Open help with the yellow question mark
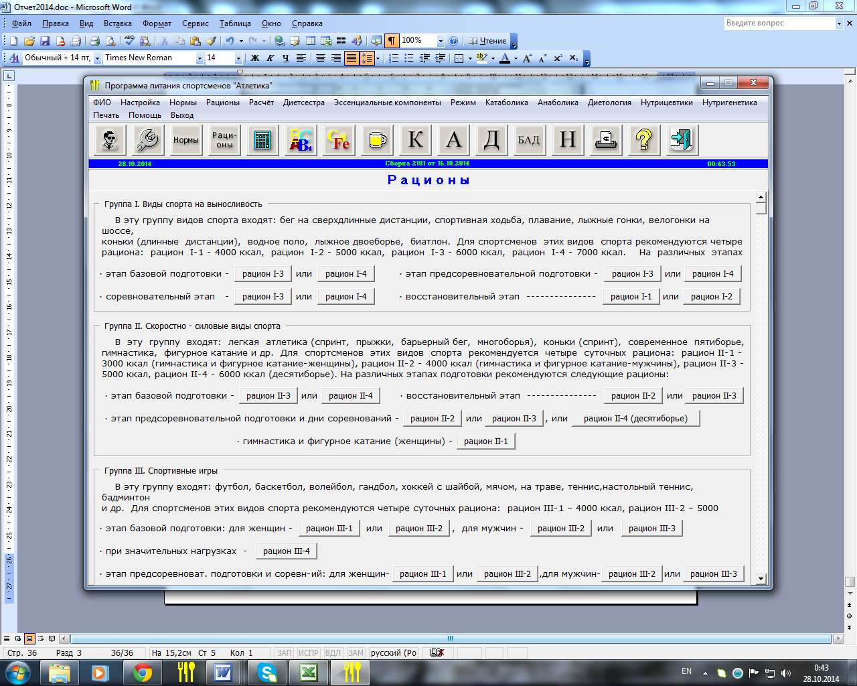Screen dimensions: 857x686 pos(643,140)
